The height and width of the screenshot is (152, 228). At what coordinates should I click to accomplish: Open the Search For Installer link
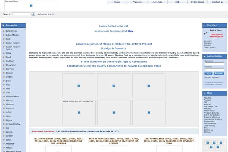tap(212, 115)
